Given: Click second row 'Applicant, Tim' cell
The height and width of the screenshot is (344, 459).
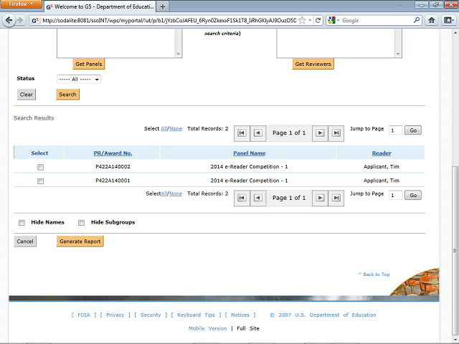Looking at the screenshot, I should [381, 181].
